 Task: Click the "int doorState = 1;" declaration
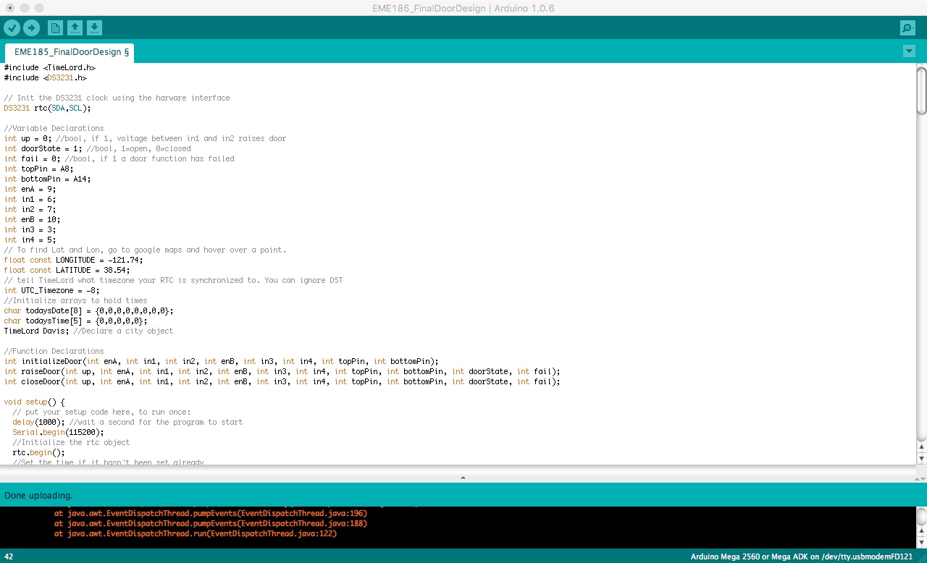click(43, 148)
